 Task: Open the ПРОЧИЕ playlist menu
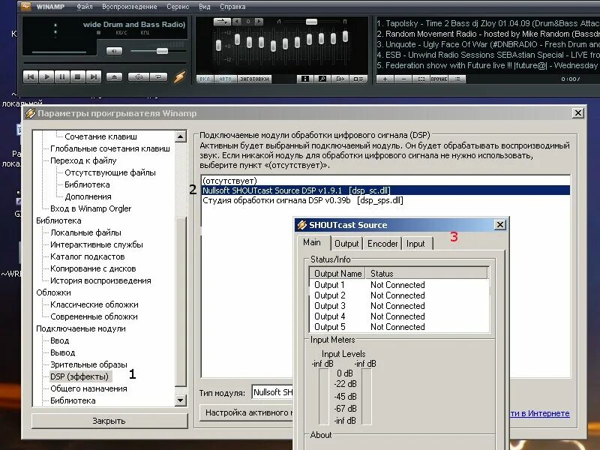coord(439,79)
